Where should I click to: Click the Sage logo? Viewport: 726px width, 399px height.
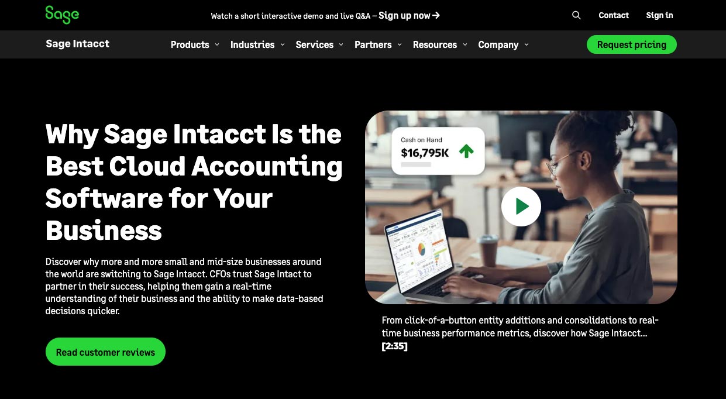pyautogui.click(x=62, y=15)
